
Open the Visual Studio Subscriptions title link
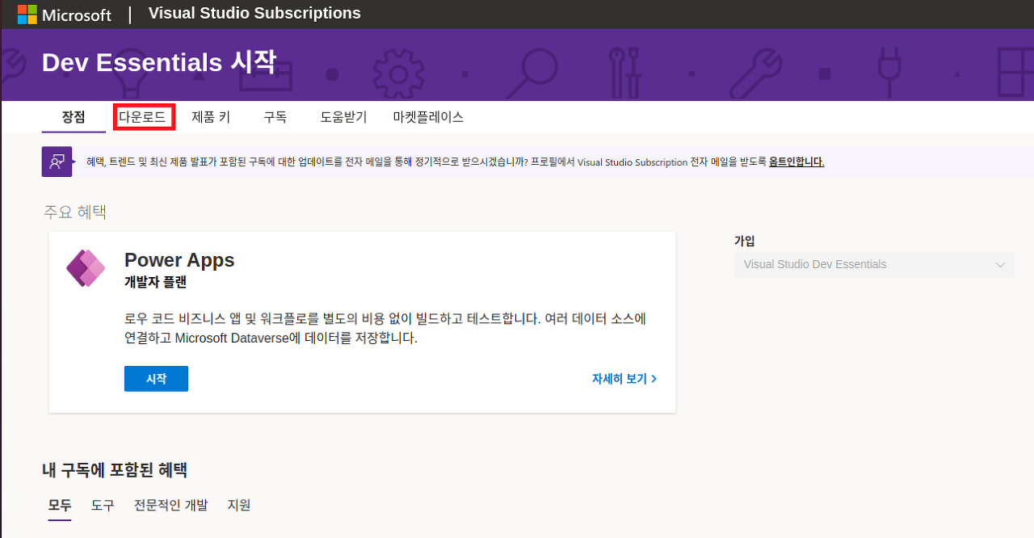click(x=254, y=14)
